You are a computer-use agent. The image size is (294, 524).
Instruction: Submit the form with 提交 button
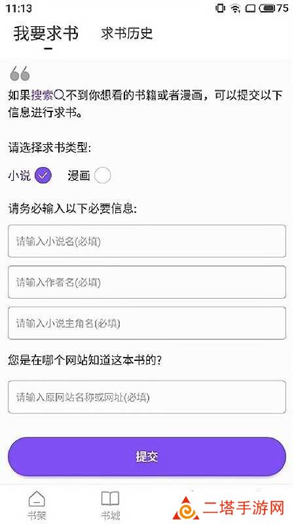(147, 456)
